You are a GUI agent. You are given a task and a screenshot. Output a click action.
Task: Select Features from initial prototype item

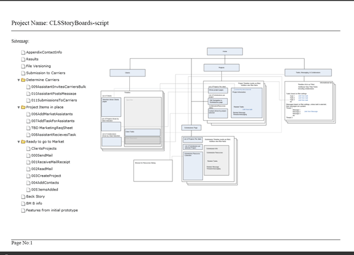(x=51, y=210)
